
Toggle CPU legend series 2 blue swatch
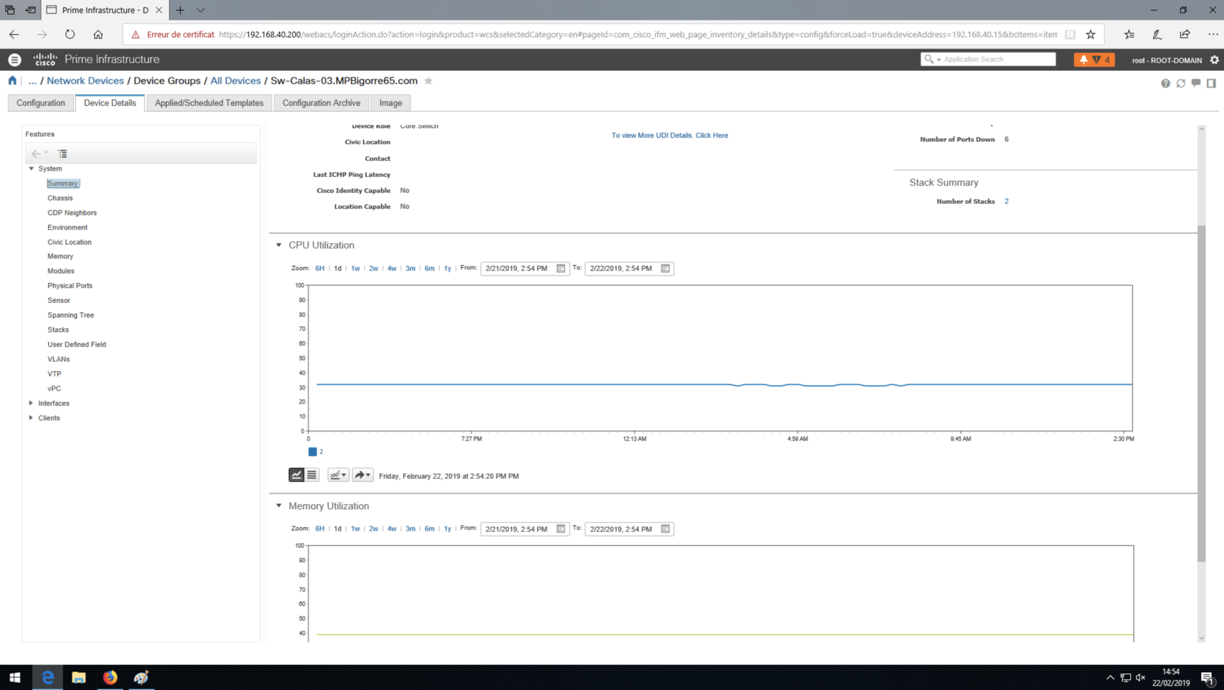tap(313, 451)
